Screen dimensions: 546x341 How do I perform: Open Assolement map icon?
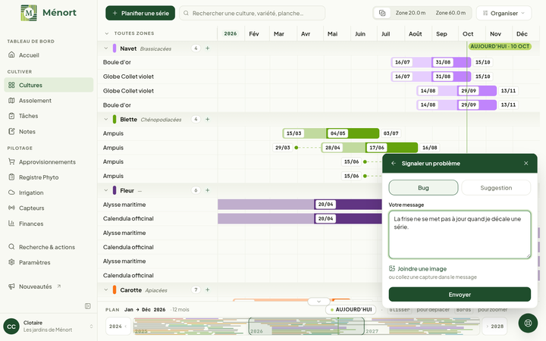click(x=11, y=100)
